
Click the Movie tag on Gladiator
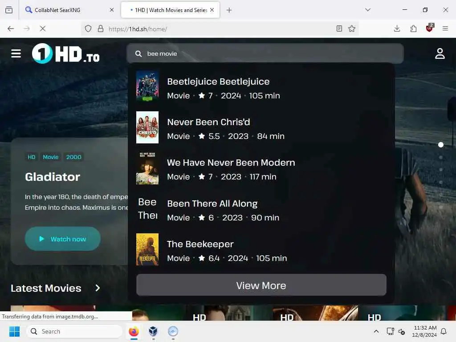pos(51,157)
